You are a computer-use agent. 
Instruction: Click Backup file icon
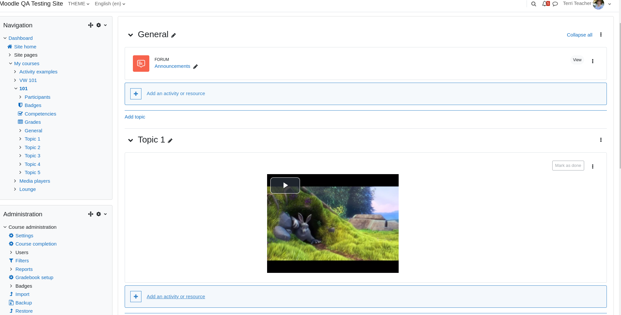coord(11,302)
